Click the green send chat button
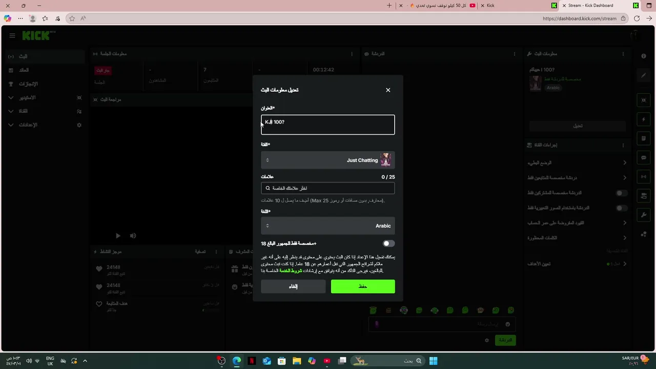Screen dimensions: 656x369 [x=505, y=340]
